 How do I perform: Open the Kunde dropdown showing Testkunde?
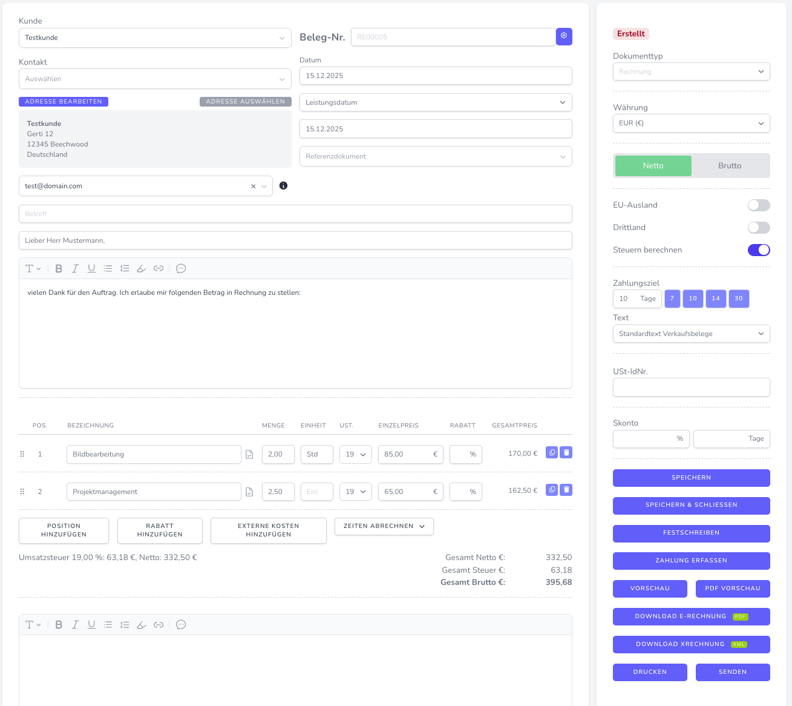click(155, 38)
